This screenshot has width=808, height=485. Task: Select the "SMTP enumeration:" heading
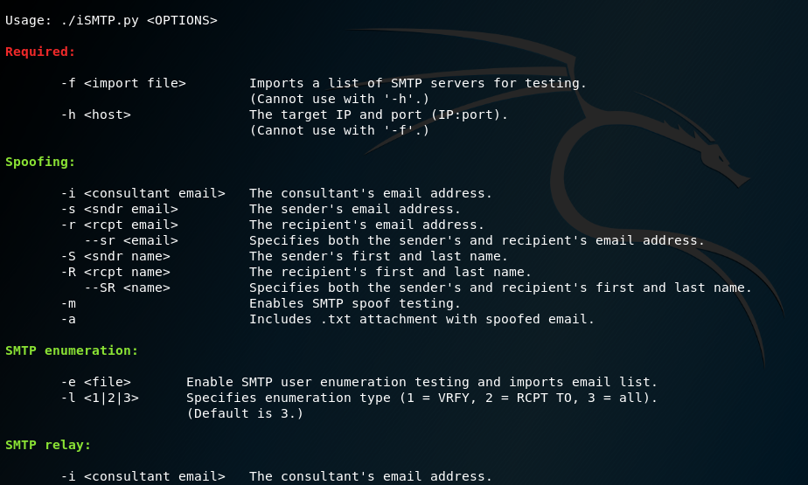click(72, 350)
